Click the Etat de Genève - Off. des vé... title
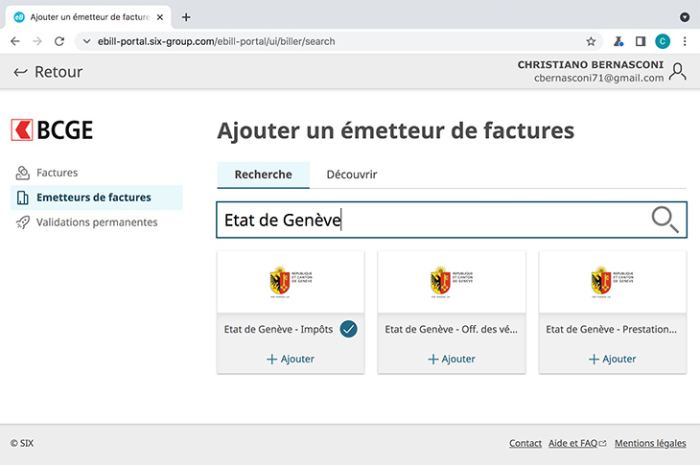Screen dimensions: 700x465 pyautogui.click(x=452, y=330)
